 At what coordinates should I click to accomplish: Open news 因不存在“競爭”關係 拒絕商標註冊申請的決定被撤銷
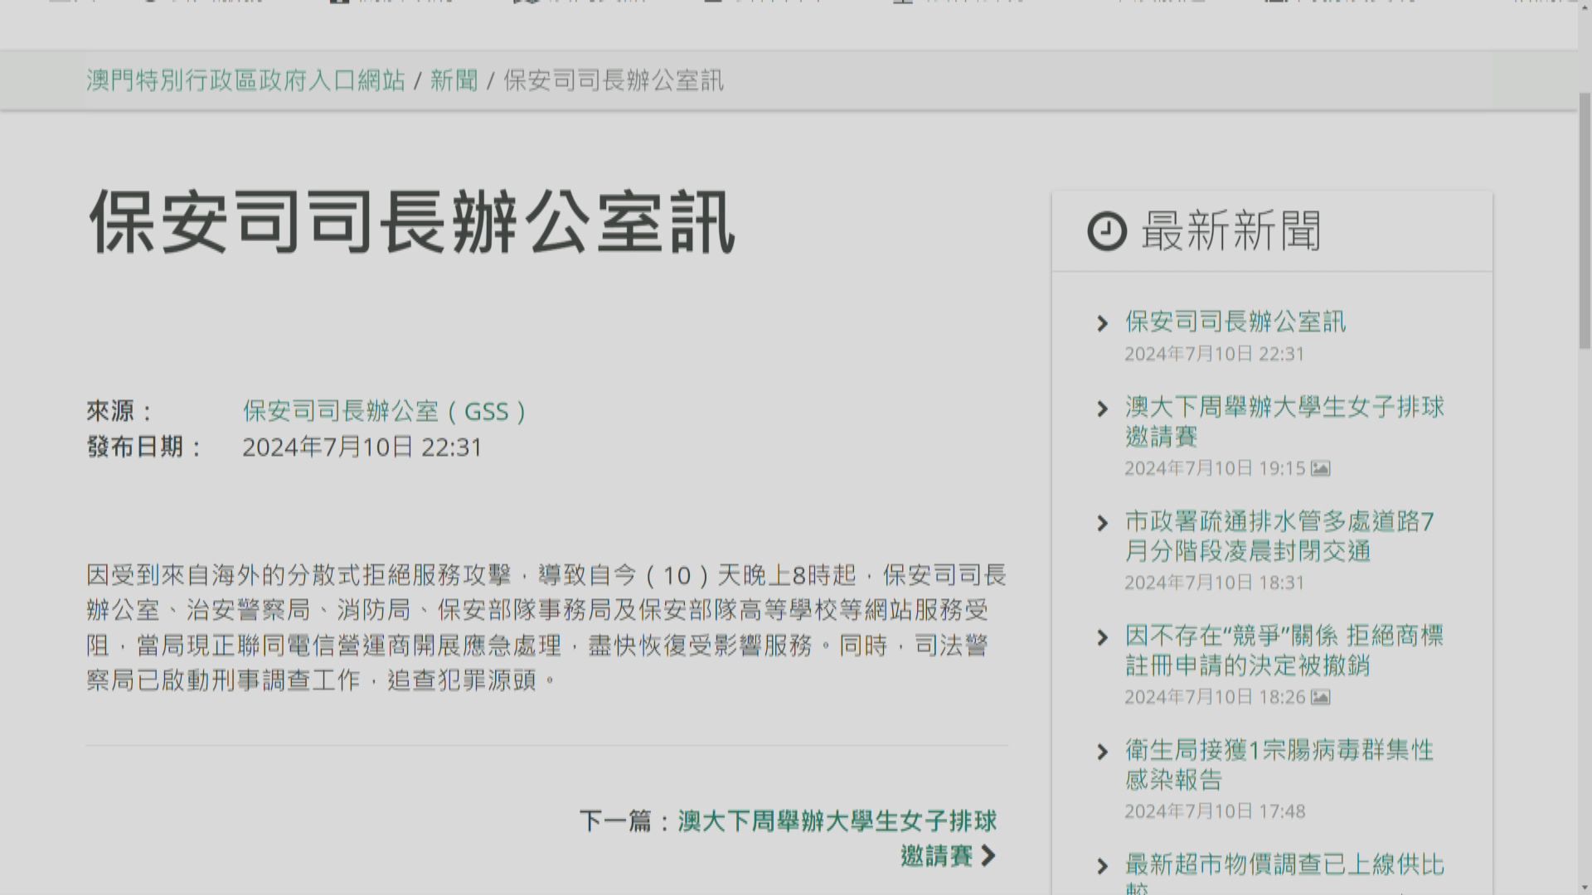1284,650
